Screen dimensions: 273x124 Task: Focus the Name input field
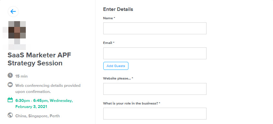(155, 29)
